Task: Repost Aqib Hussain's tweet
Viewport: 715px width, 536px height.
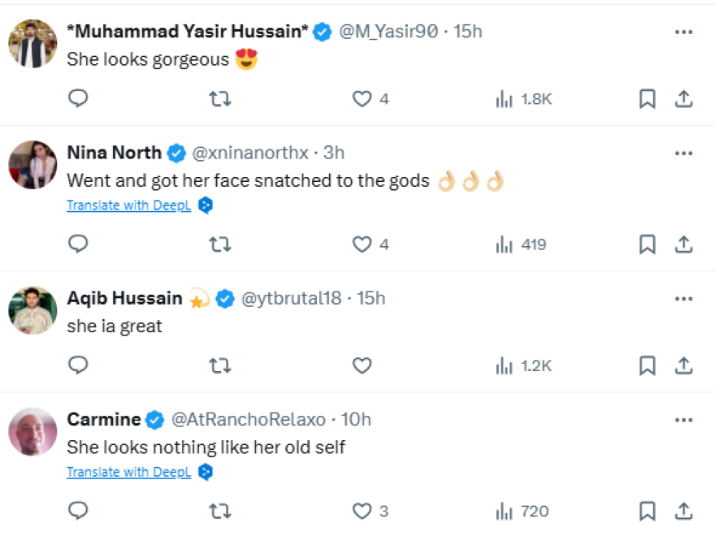Action: pos(219,366)
